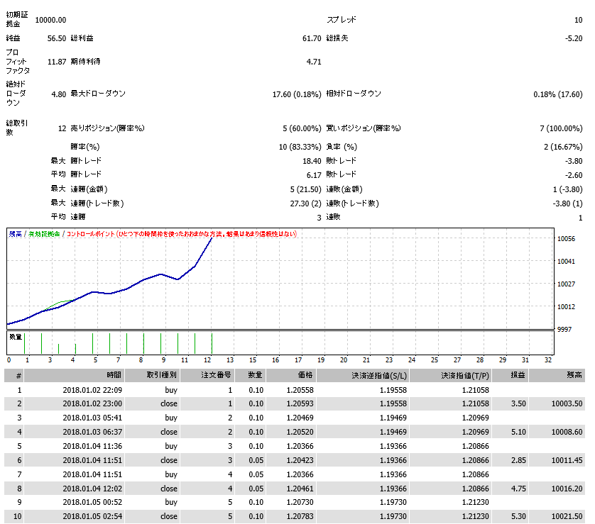The height and width of the screenshot is (524, 595).
Task: Select the absolute drawdown value 4.80
Action: tap(59, 94)
